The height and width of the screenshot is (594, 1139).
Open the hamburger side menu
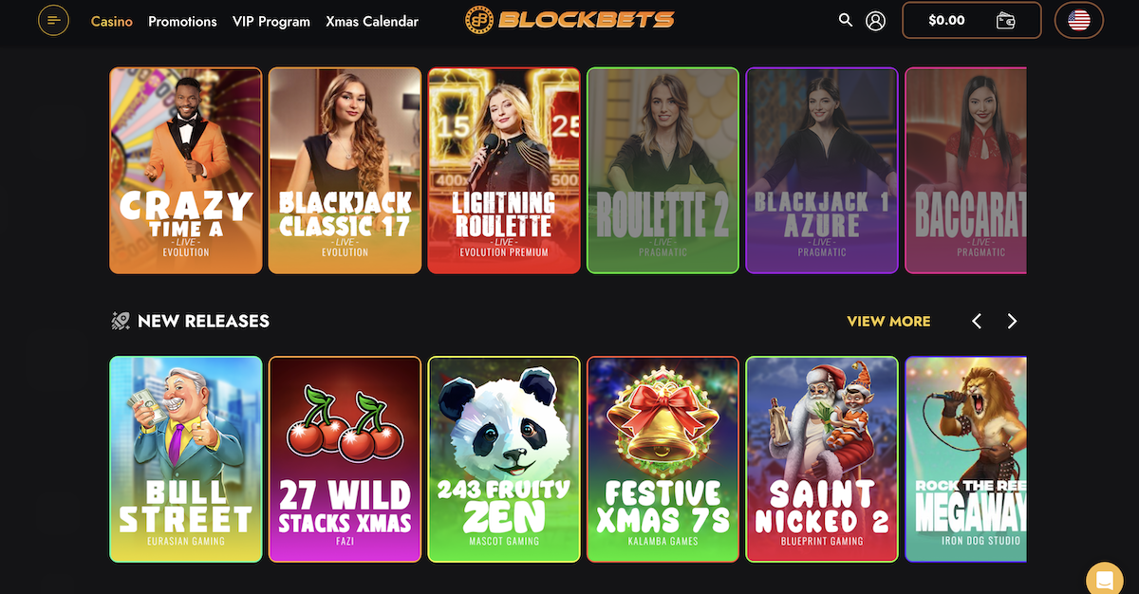tap(53, 20)
